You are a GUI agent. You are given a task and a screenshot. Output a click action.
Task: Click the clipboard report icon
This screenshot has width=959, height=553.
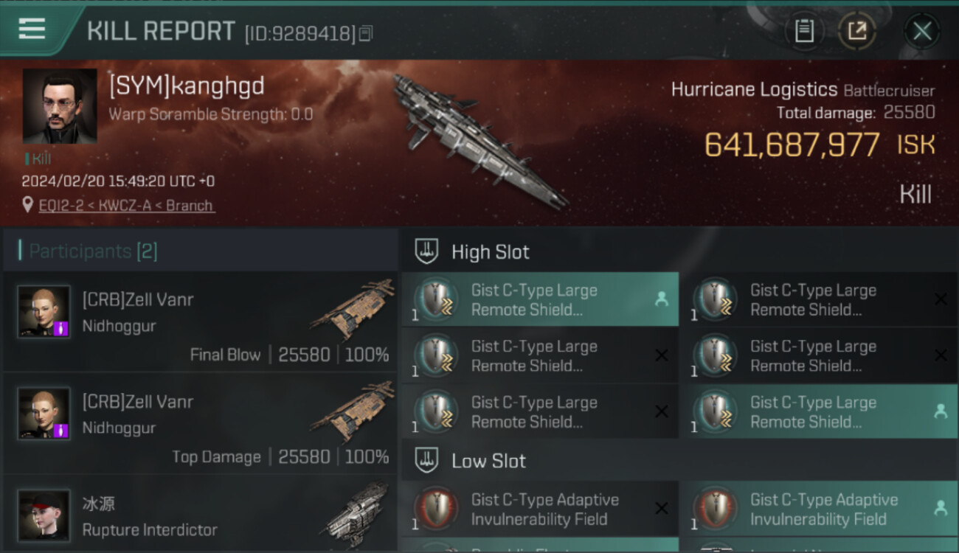point(804,31)
